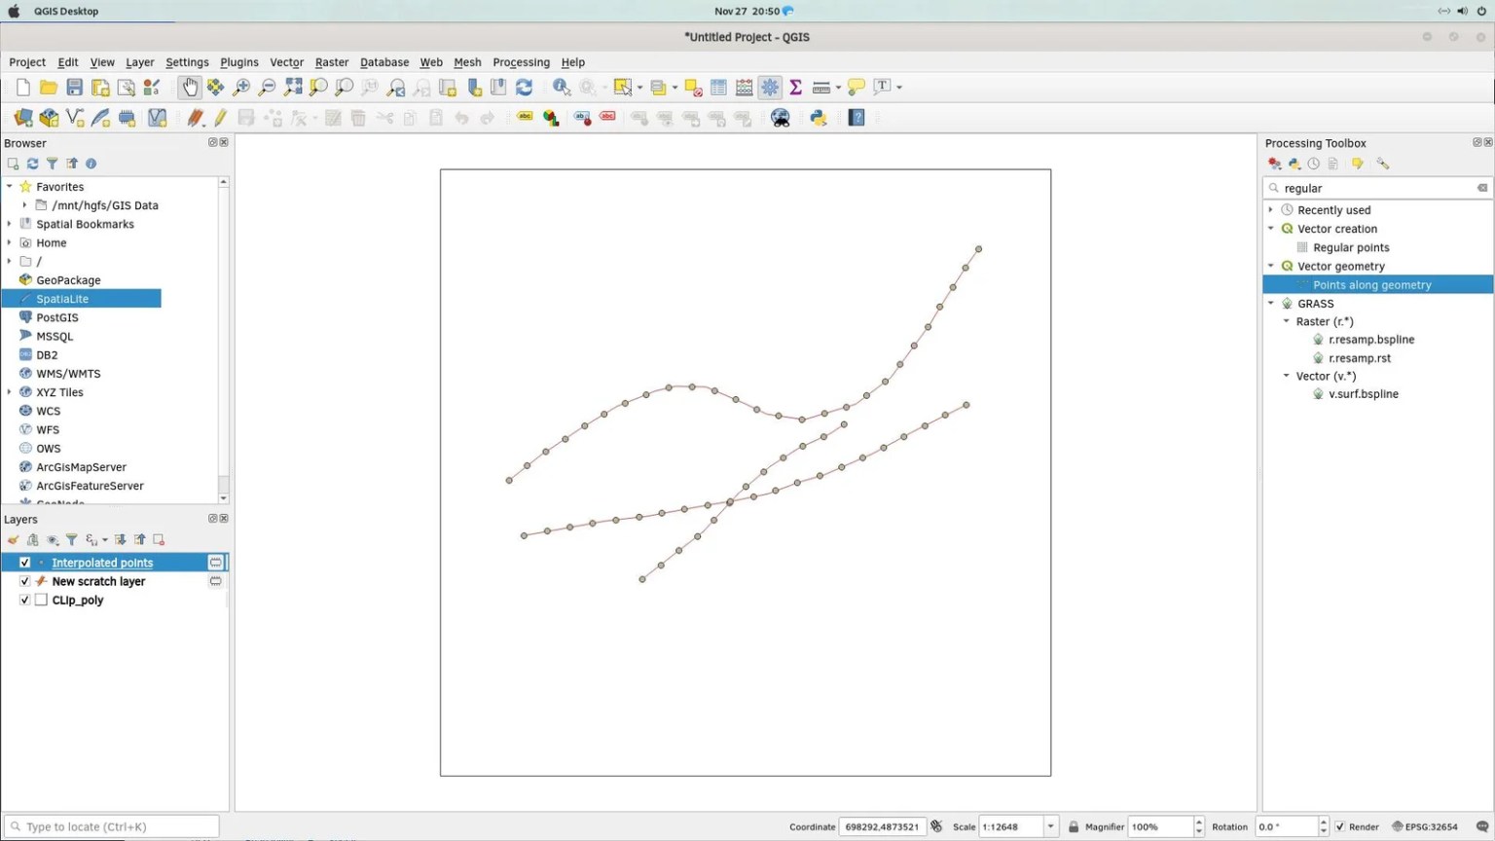Open the Options wrench in Processing Toolbox

1385,164
